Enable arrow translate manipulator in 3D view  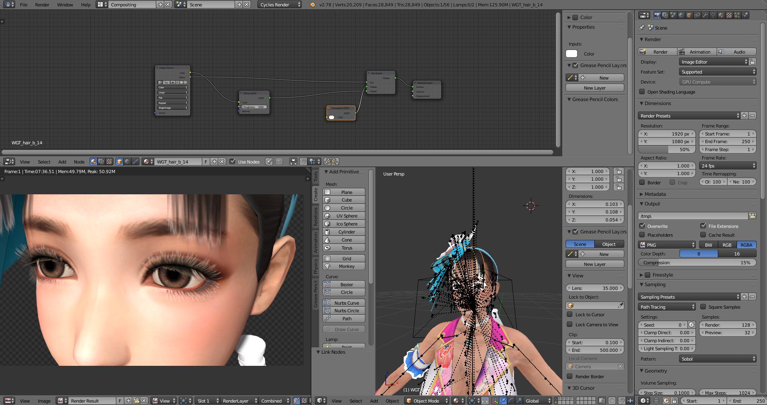[x=503, y=401]
